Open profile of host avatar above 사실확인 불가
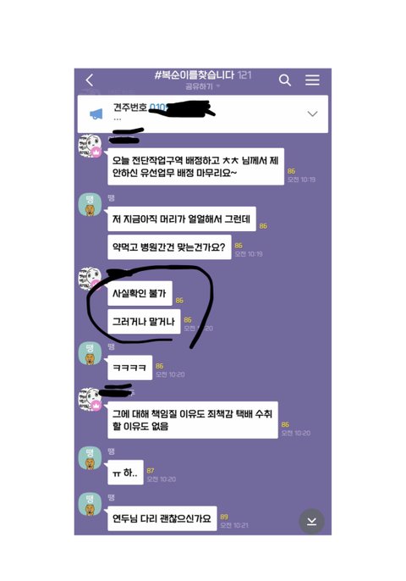This screenshot has height=581, width=406. 90,279
